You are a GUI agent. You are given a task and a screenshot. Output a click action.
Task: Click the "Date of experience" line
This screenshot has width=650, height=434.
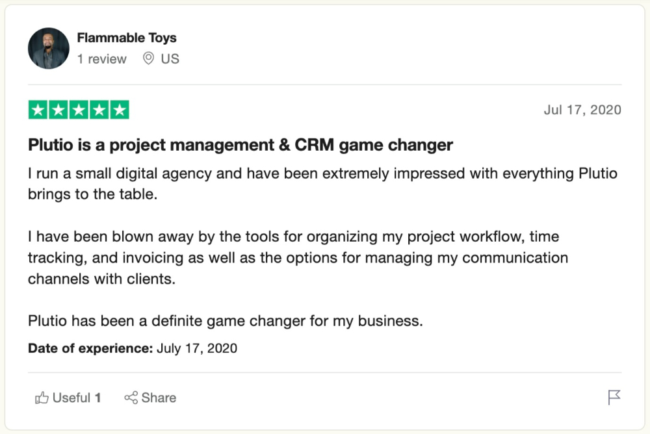133,348
